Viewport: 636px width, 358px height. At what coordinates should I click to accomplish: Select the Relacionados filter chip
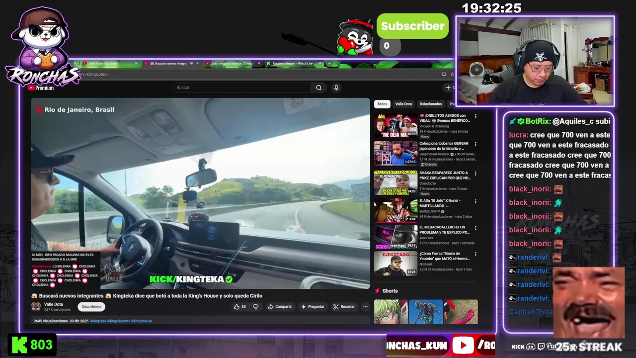pos(431,104)
